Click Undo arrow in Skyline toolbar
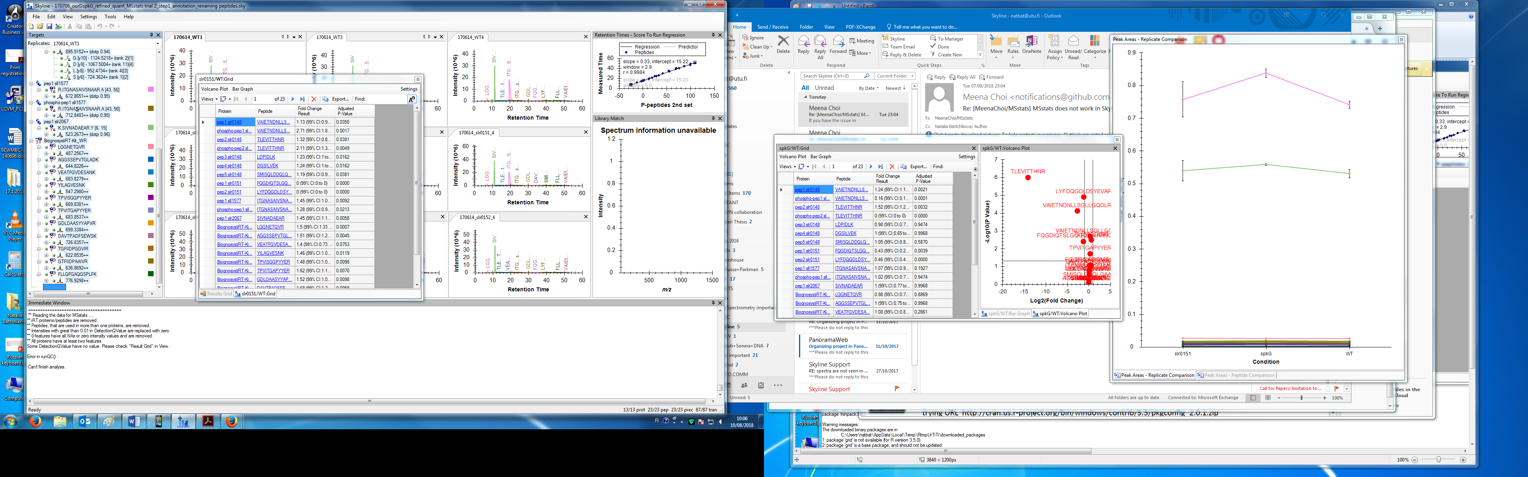 click(x=99, y=26)
